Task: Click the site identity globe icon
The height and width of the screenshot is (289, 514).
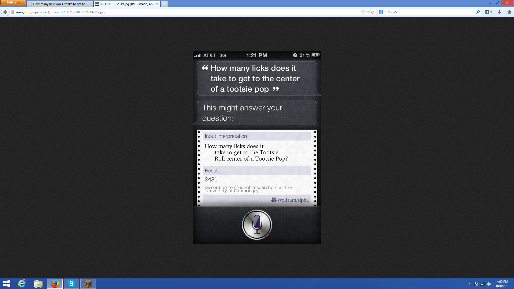Action: [13, 12]
